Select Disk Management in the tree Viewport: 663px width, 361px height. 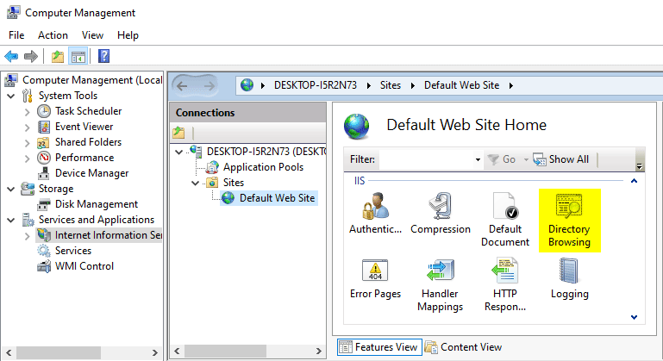96,204
